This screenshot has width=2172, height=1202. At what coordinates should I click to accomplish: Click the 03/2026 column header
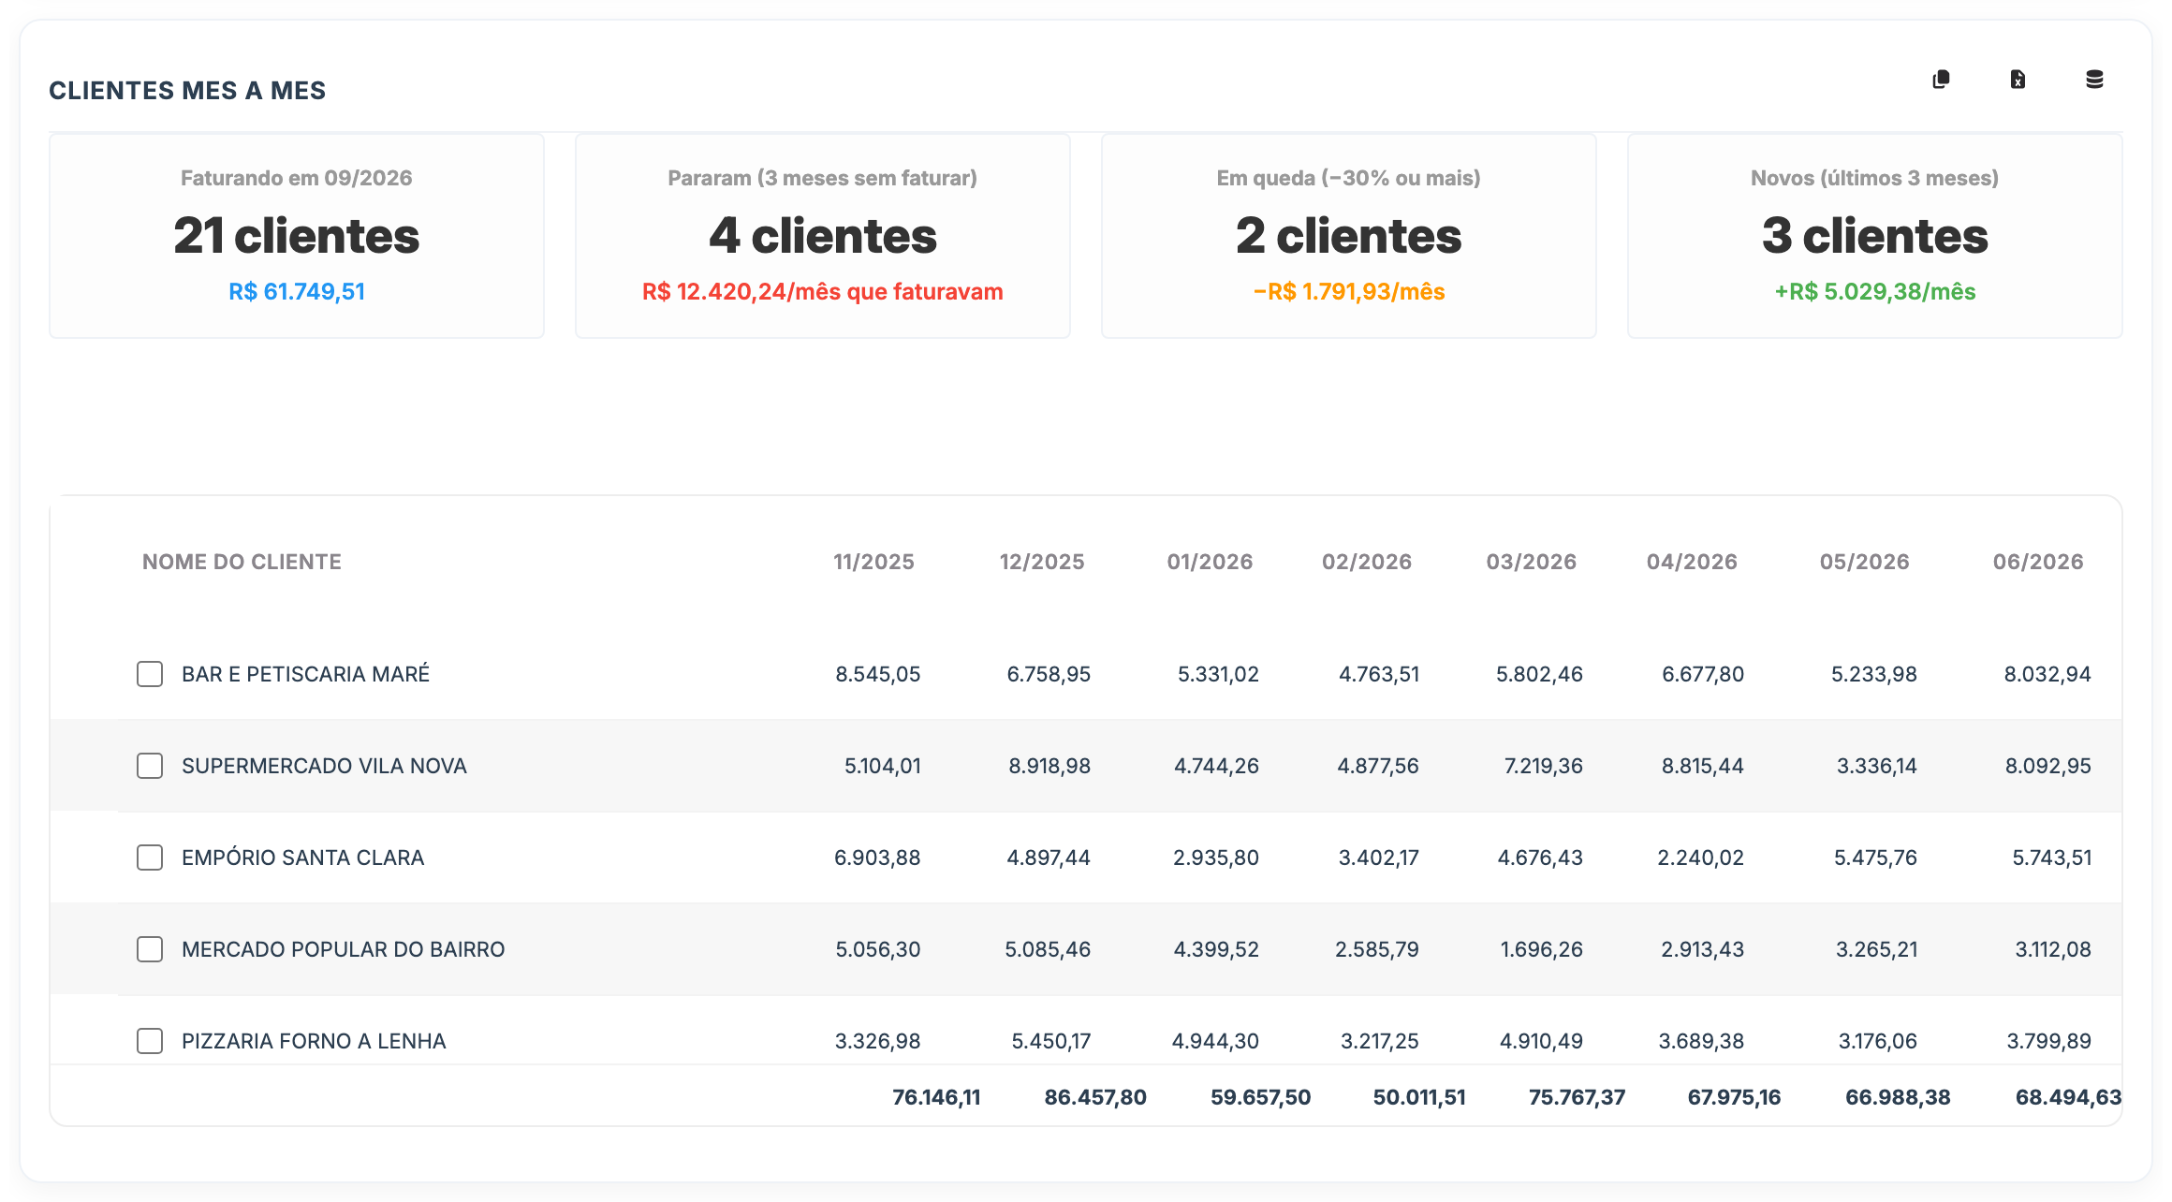(1532, 562)
